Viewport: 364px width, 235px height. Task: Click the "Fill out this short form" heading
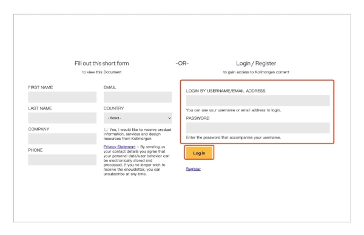(102, 63)
